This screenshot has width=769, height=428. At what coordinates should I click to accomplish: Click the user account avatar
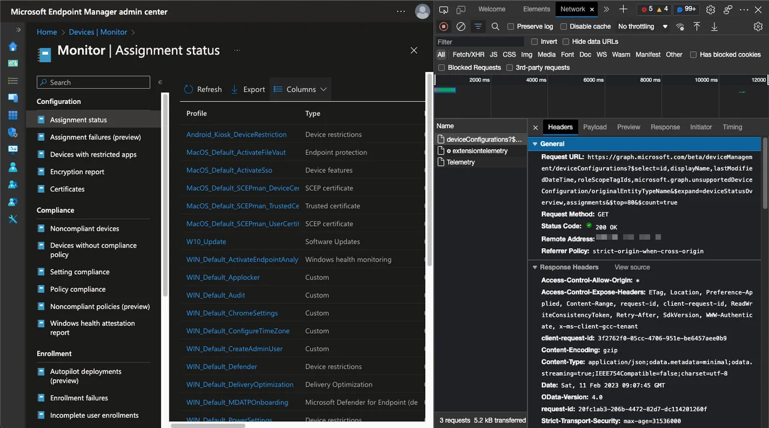point(422,11)
